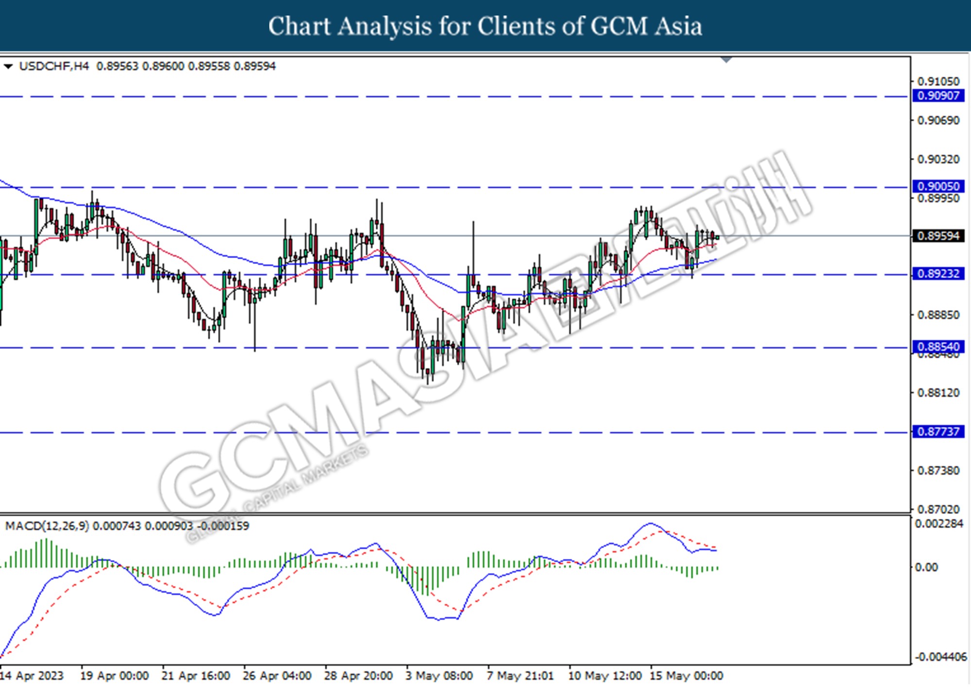
Task: Click the chart shift triangle marker at top
Action: tap(726, 60)
